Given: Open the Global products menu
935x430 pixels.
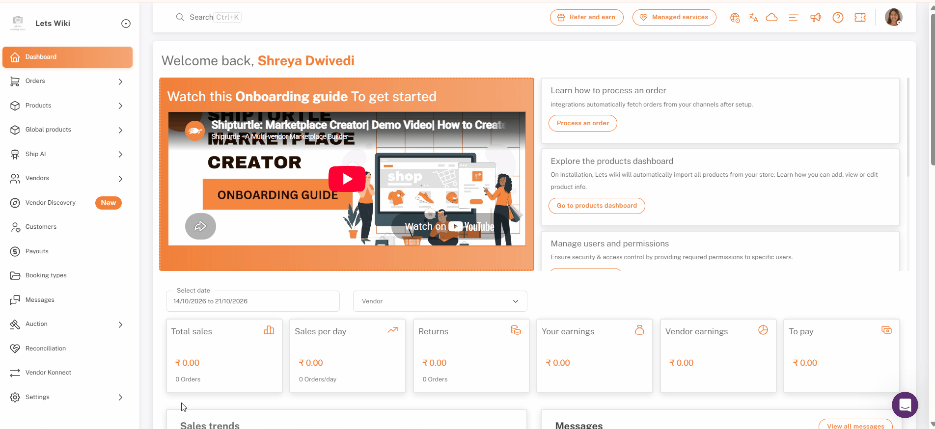Looking at the screenshot, I should point(67,130).
